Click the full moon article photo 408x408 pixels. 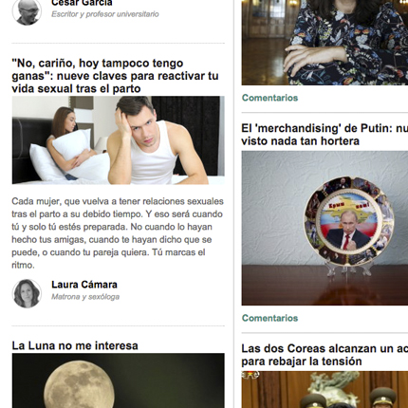click(119, 380)
